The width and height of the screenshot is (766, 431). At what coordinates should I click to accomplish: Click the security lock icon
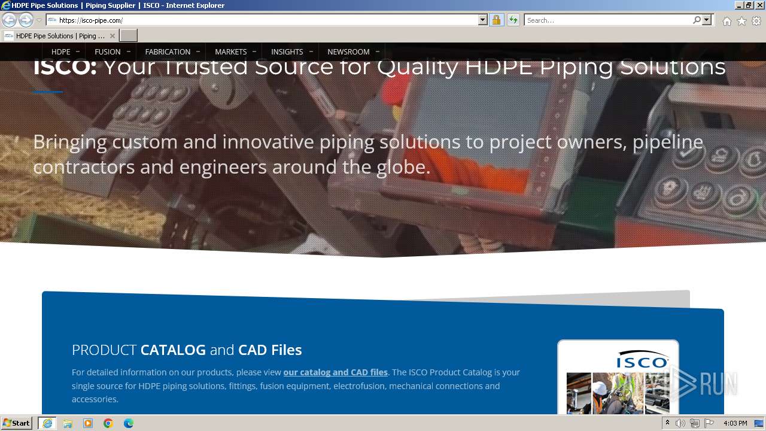(x=496, y=20)
